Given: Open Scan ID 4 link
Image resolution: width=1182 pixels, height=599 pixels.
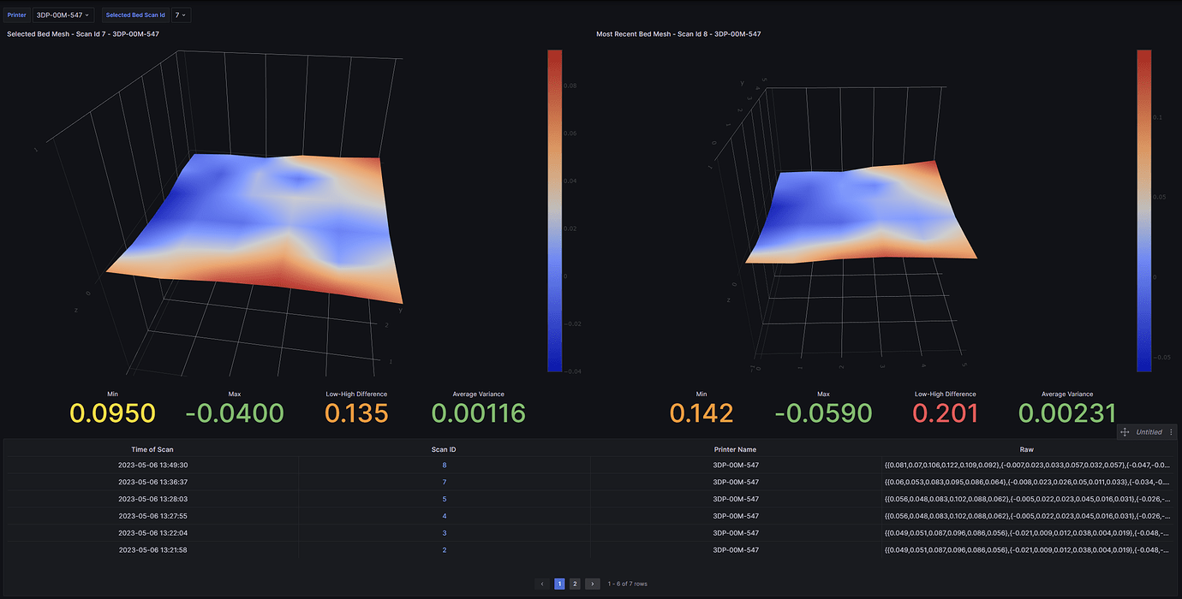Looking at the screenshot, I should click(x=444, y=516).
